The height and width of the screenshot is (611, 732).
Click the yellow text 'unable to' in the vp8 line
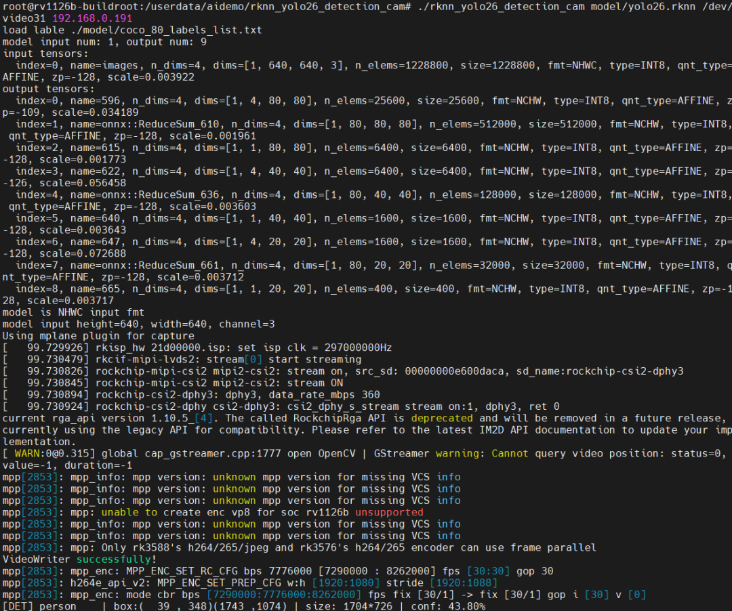129,512
